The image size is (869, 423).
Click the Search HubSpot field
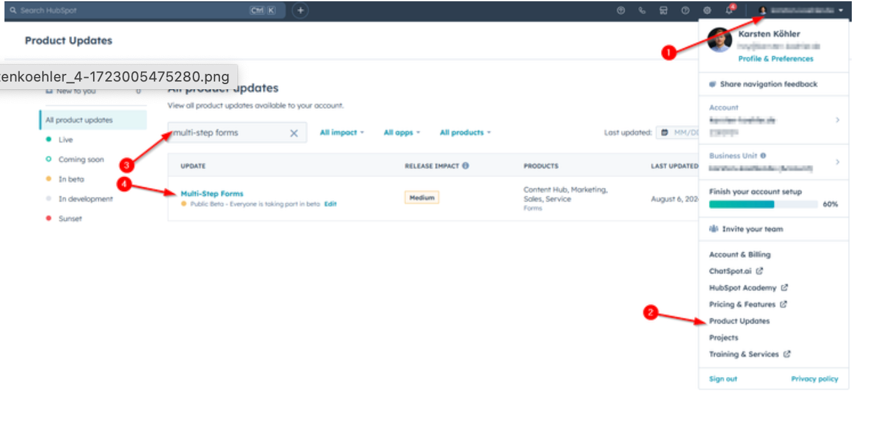point(128,11)
